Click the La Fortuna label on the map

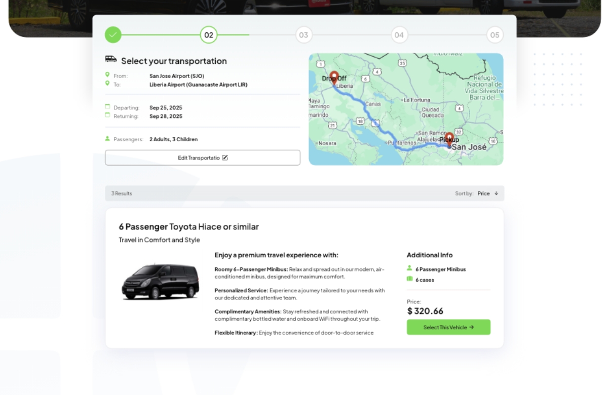coord(418,100)
